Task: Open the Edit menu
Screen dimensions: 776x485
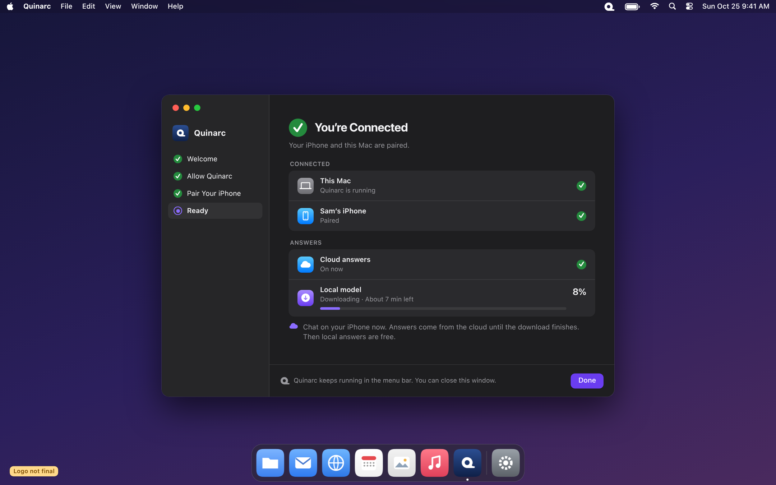Action: [x=88, y=6]
